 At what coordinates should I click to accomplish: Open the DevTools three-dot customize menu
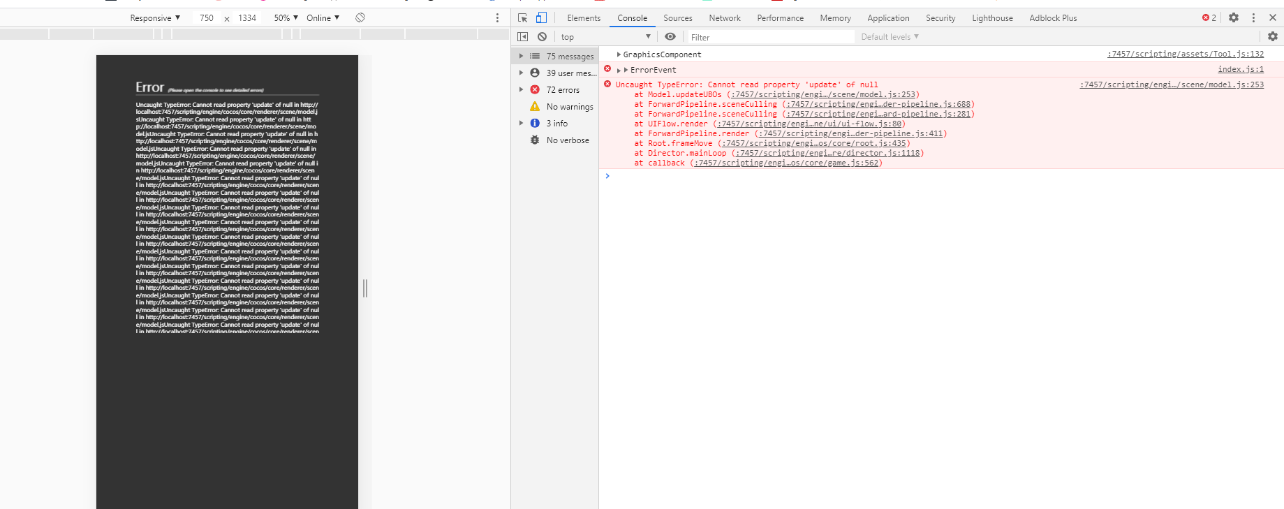click(1253, 17)
